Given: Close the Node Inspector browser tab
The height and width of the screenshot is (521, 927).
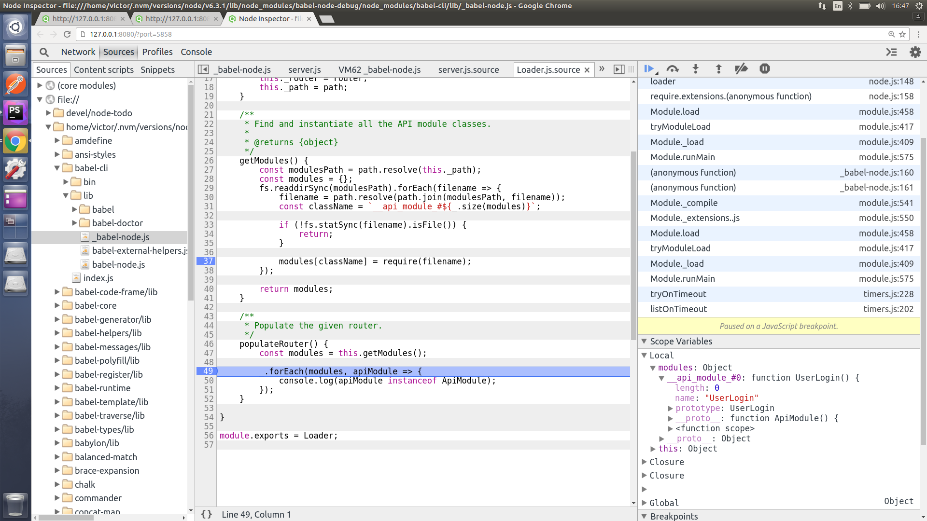Looking at the screenshot, I should 309,19.
